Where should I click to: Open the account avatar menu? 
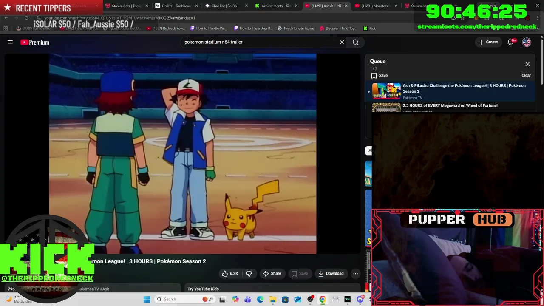[x=527, y=42]
